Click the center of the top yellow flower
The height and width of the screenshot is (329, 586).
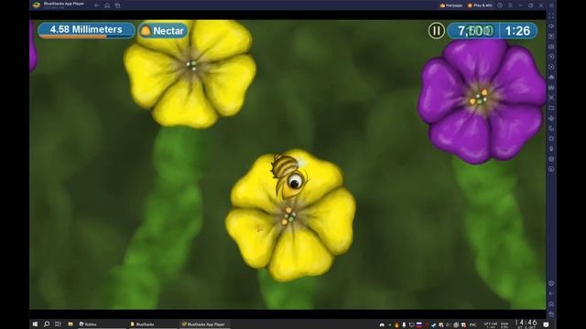pos(191,66)
